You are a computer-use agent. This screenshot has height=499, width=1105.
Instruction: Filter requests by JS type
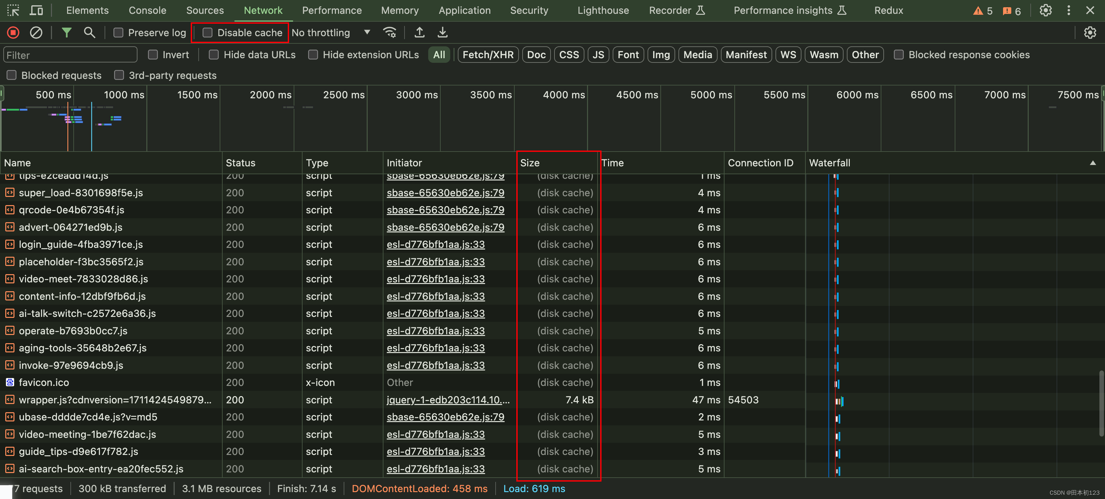tap(599, 55)
